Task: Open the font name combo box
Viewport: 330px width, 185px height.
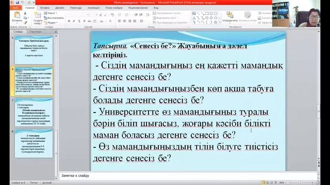Action: click(x=78, y=15)
